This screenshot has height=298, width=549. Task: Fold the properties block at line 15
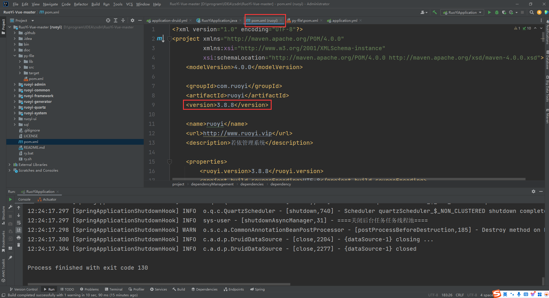coord(169,162)
